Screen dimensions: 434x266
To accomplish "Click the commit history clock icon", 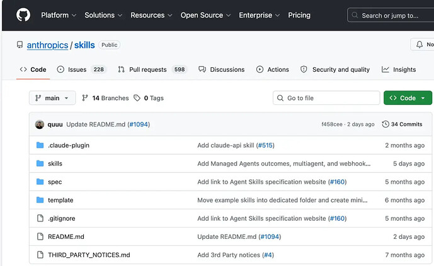I will tap(385, 125).
